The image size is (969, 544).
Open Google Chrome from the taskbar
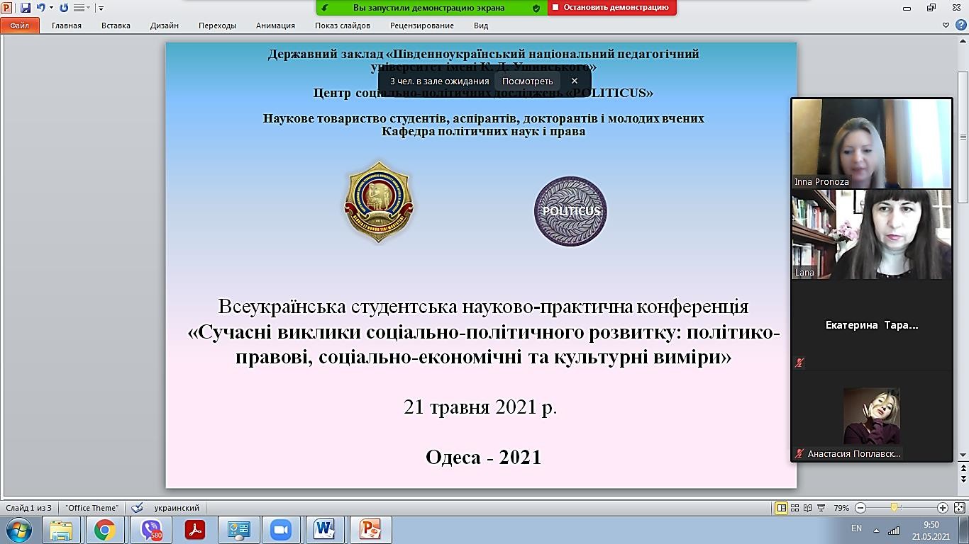click(x=105, y=530)
